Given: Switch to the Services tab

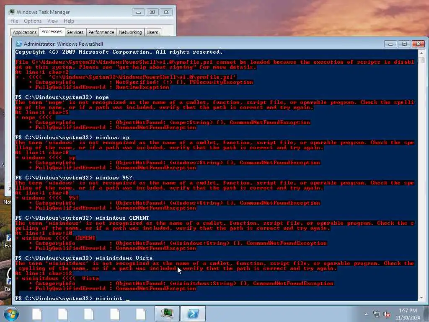Looking at the screenshot, I should click(75, 32).
